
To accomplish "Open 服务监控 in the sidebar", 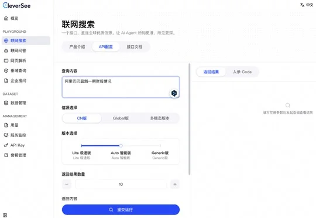I will (x=18, y=135).
